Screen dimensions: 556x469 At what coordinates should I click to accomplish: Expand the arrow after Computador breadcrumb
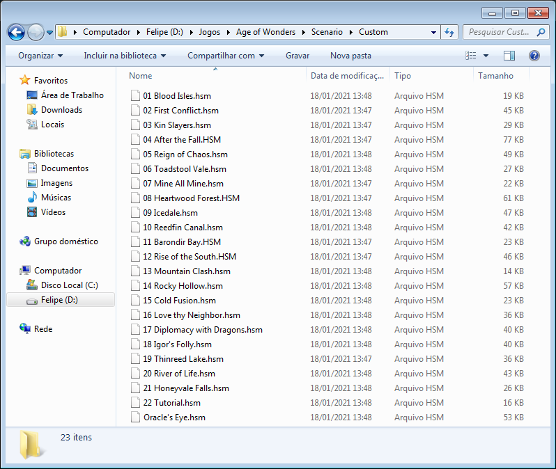pyautogui.click(x=138, y=32)
